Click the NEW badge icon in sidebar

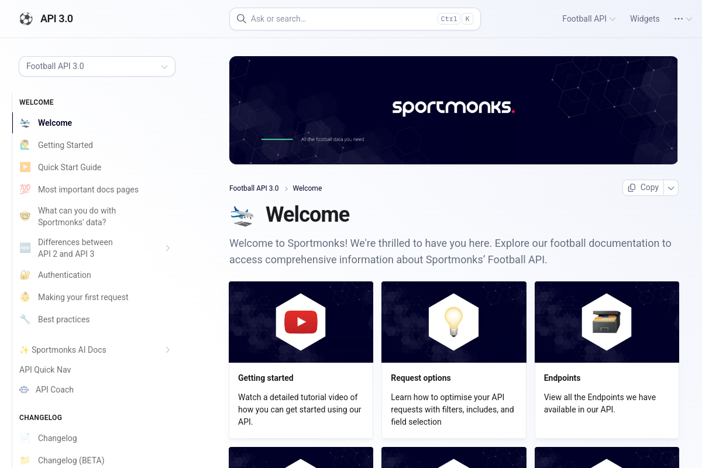pos(25,248)
